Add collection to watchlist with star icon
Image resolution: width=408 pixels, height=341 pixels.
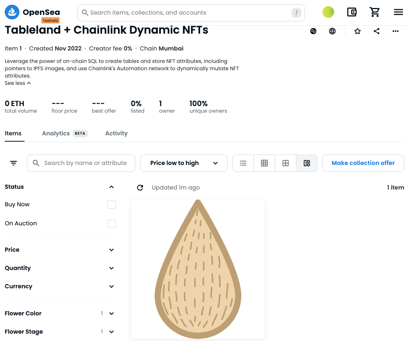coord(358,31)
